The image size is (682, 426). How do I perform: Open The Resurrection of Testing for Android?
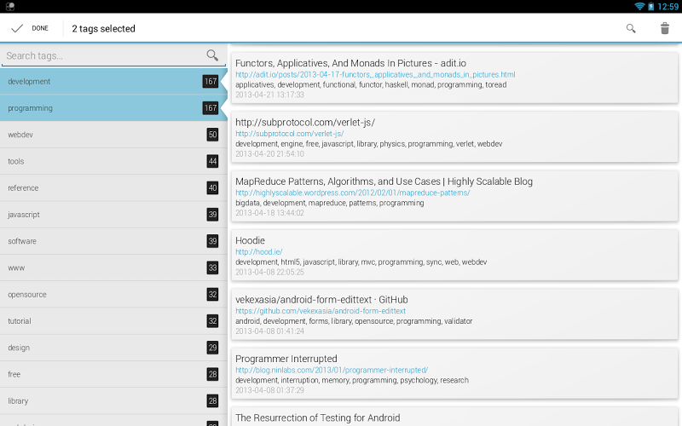pos(317,417)
